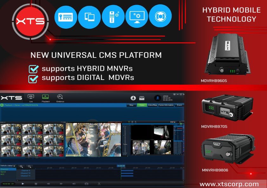Stop playback with the stop button
267x188 pixels.
[x=36, y=184]
